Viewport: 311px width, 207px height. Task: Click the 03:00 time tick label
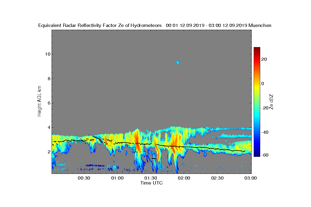tap(251, 178)
